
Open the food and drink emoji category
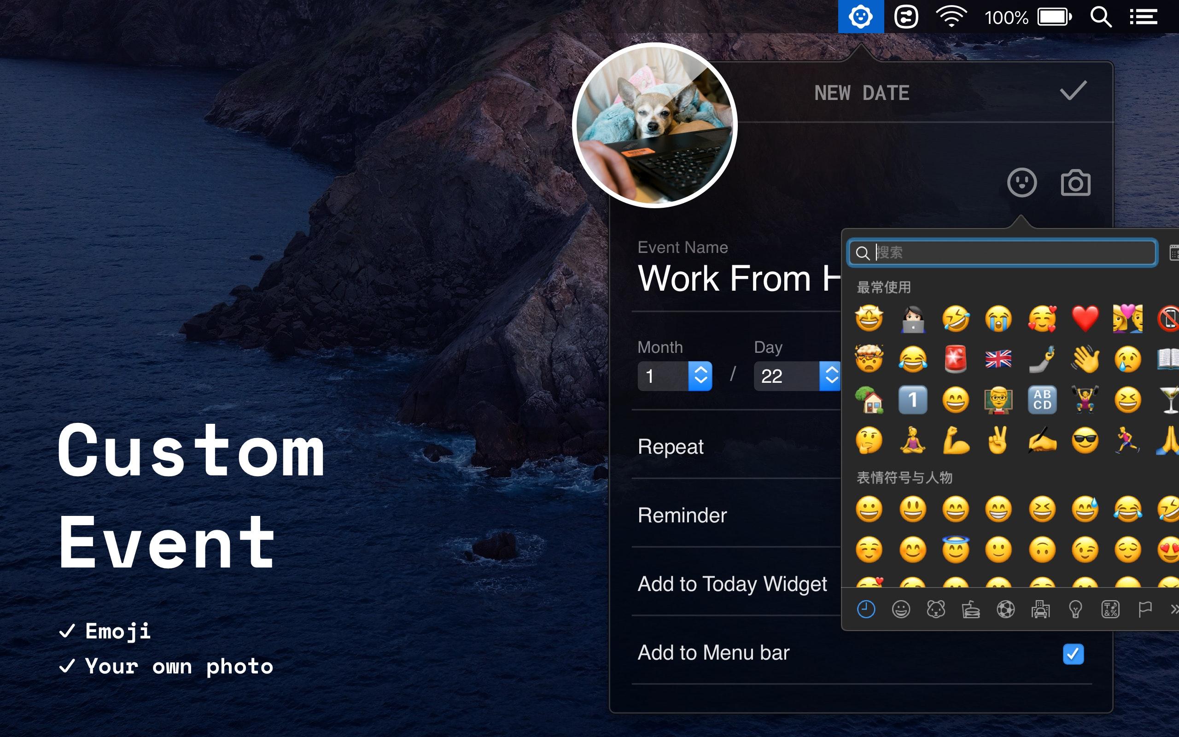click(x=970, y=609)
